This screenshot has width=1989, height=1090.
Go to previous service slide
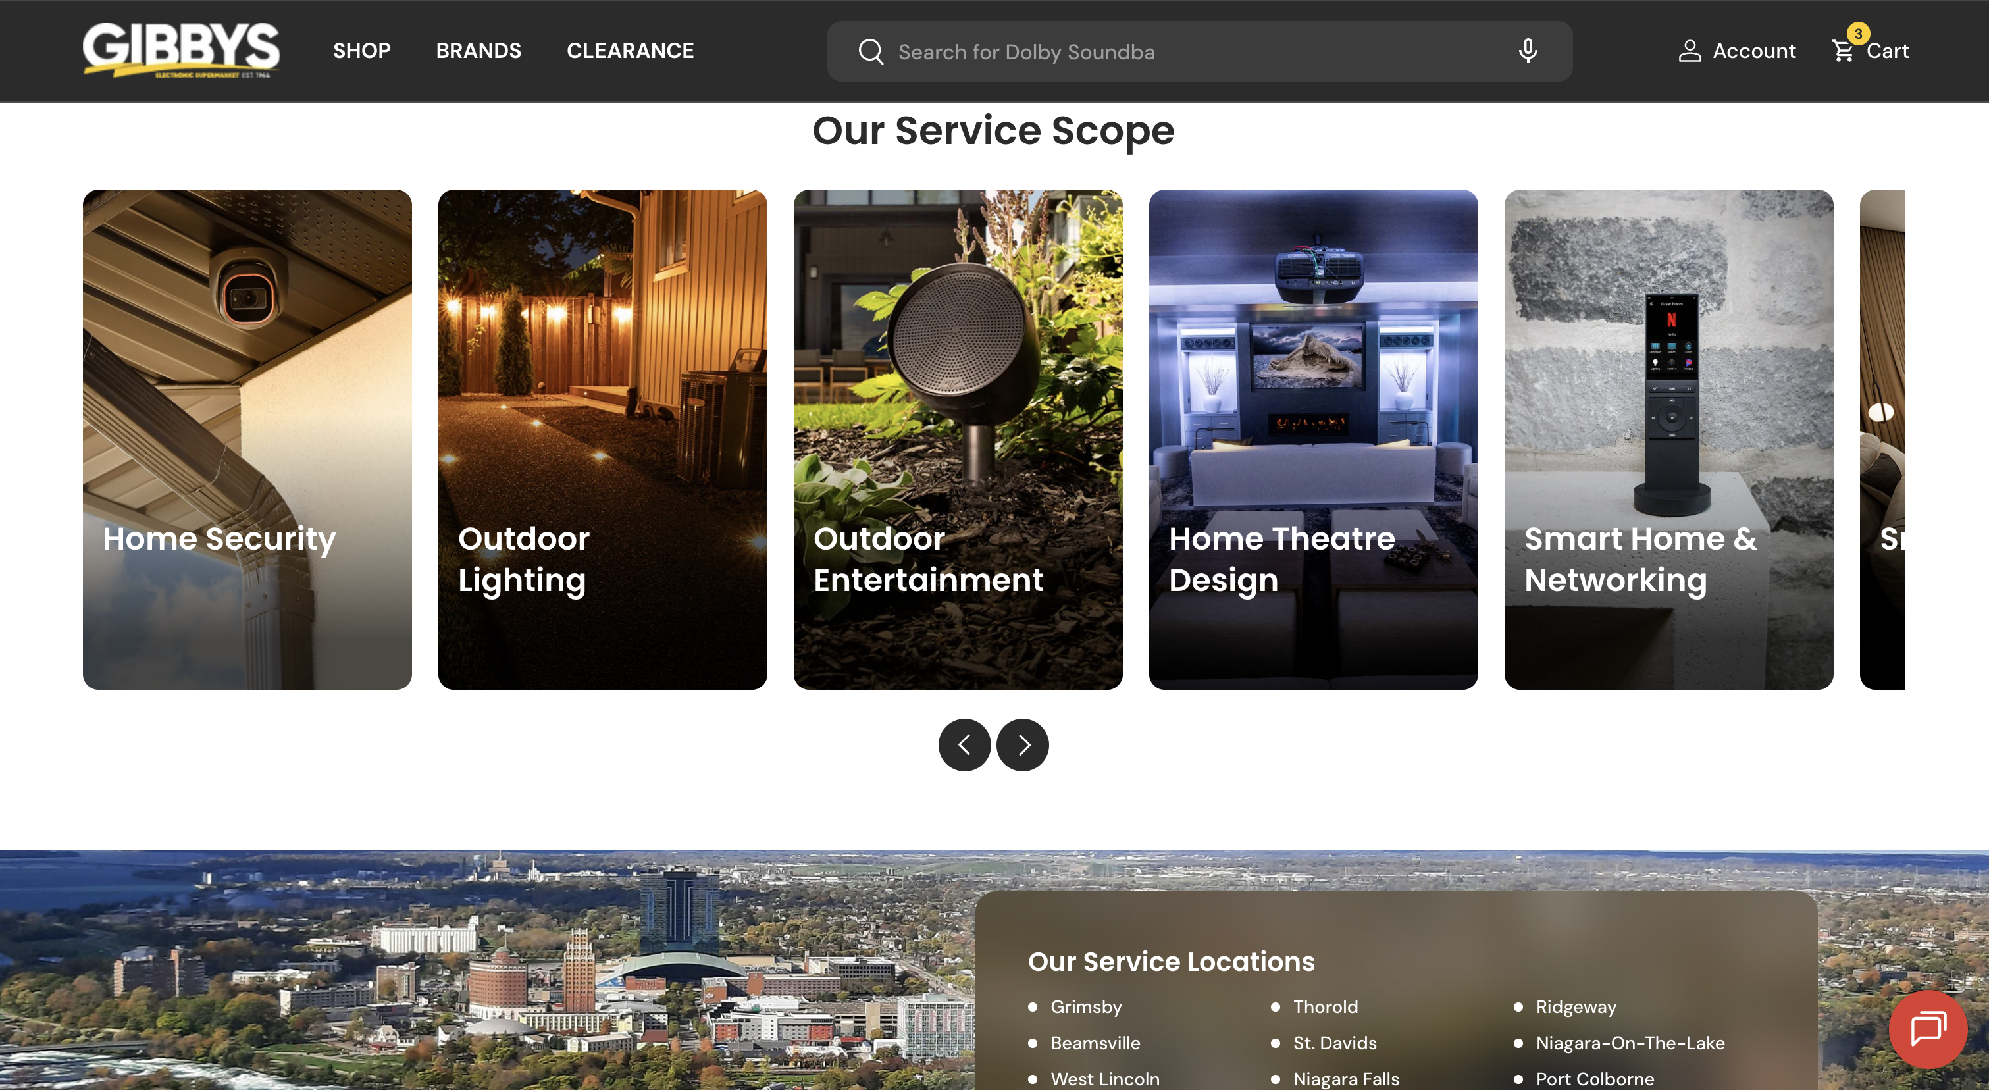(964, 745)
